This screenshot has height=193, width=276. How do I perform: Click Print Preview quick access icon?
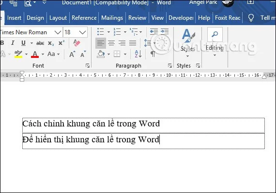click(x=28, y=3)
